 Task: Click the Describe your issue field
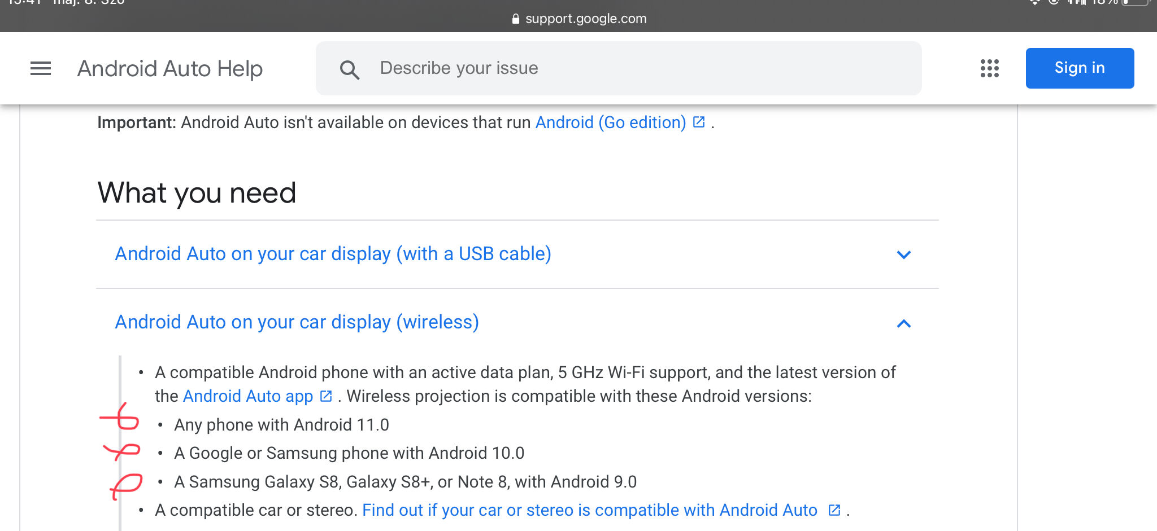(x=621, y=68)
